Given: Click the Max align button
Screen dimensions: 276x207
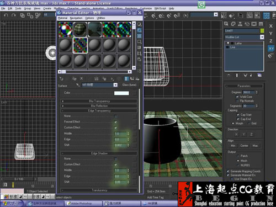Looking at the screenshot, I should click(x=255, y=146).
